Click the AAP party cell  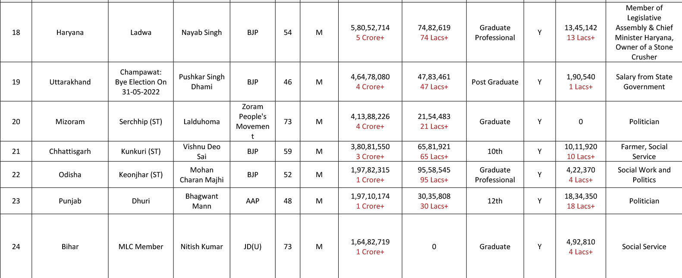252,201
